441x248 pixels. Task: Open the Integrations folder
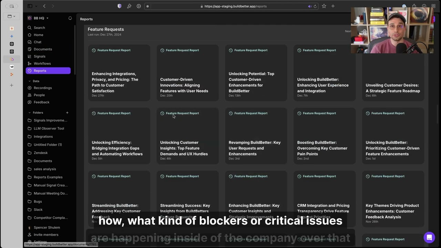48,137
